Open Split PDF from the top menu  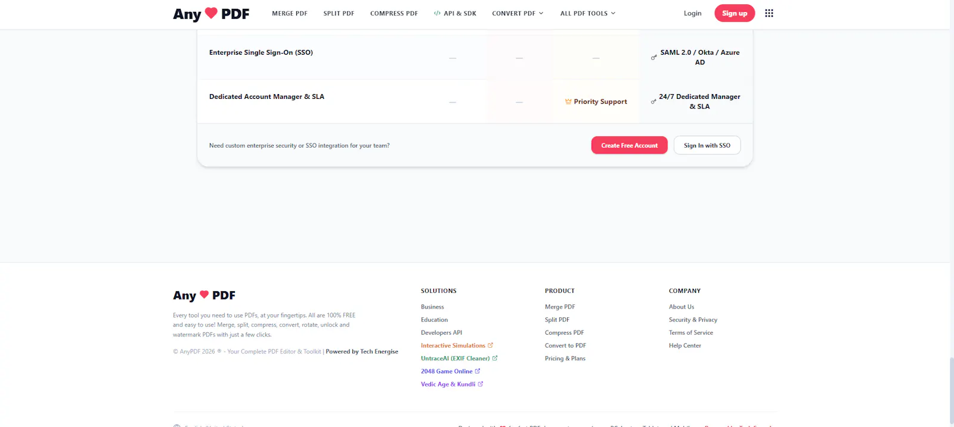click(x=339, y=13)
